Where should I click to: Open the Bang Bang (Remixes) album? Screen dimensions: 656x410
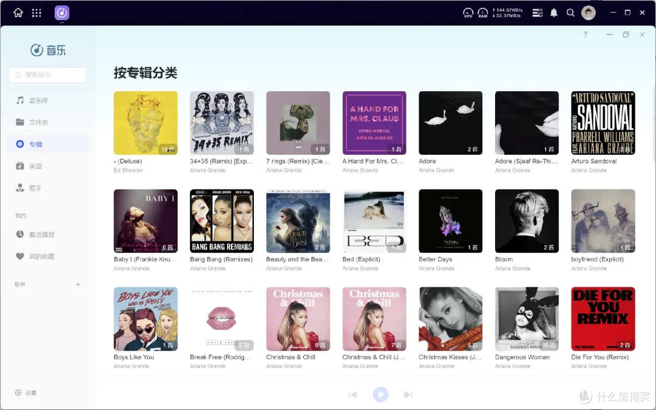coord(222,221)
